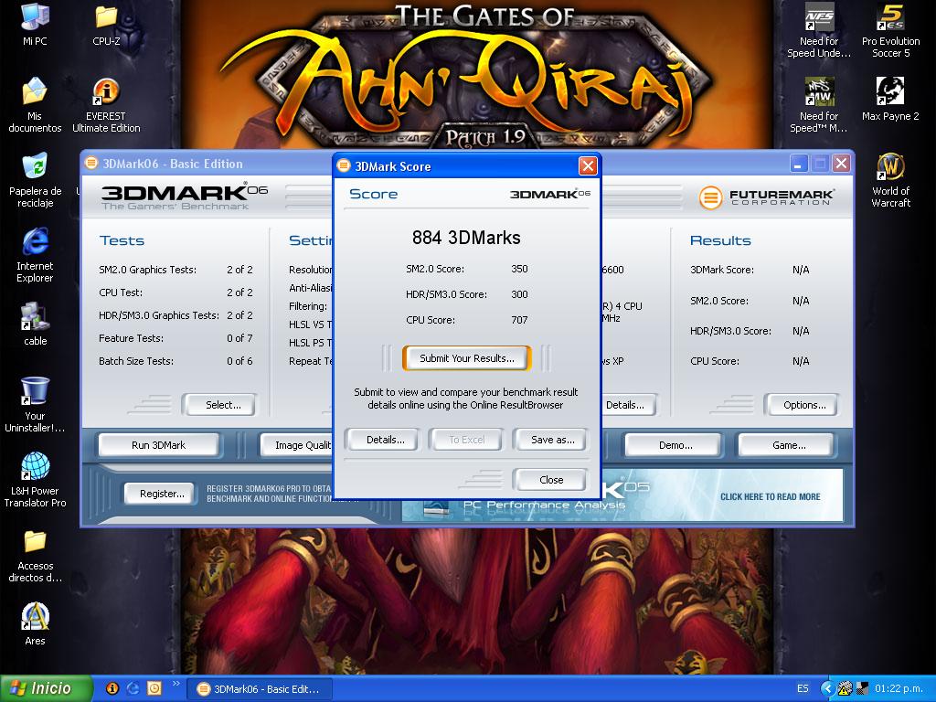The image size is (936, 702).
Task: Open the Mi PC desktop icon
Action: click(35, 24)
